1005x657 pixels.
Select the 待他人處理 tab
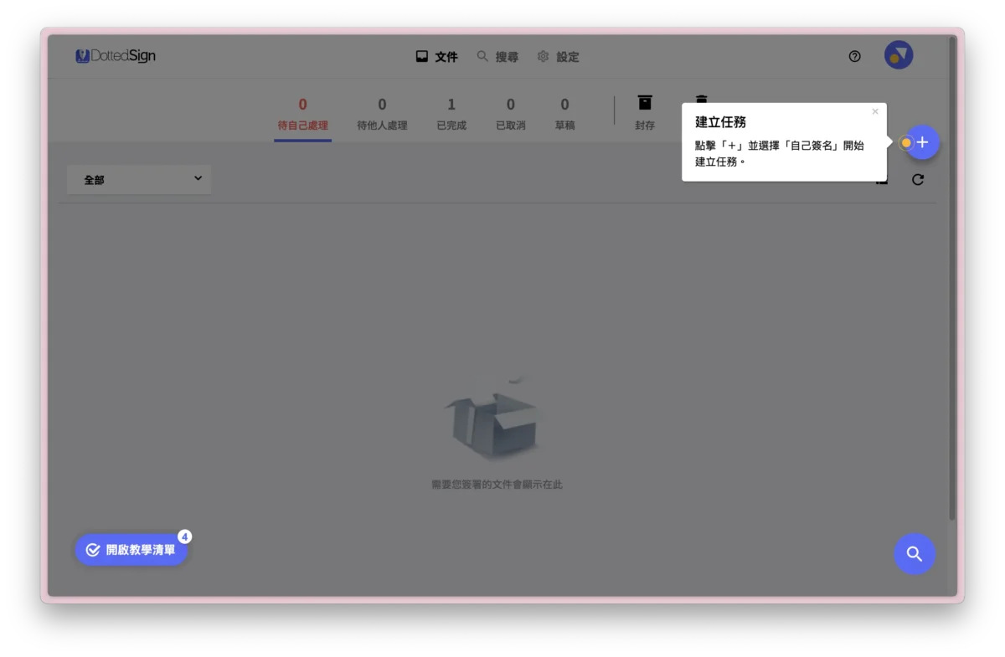click(x=382, y=113)
